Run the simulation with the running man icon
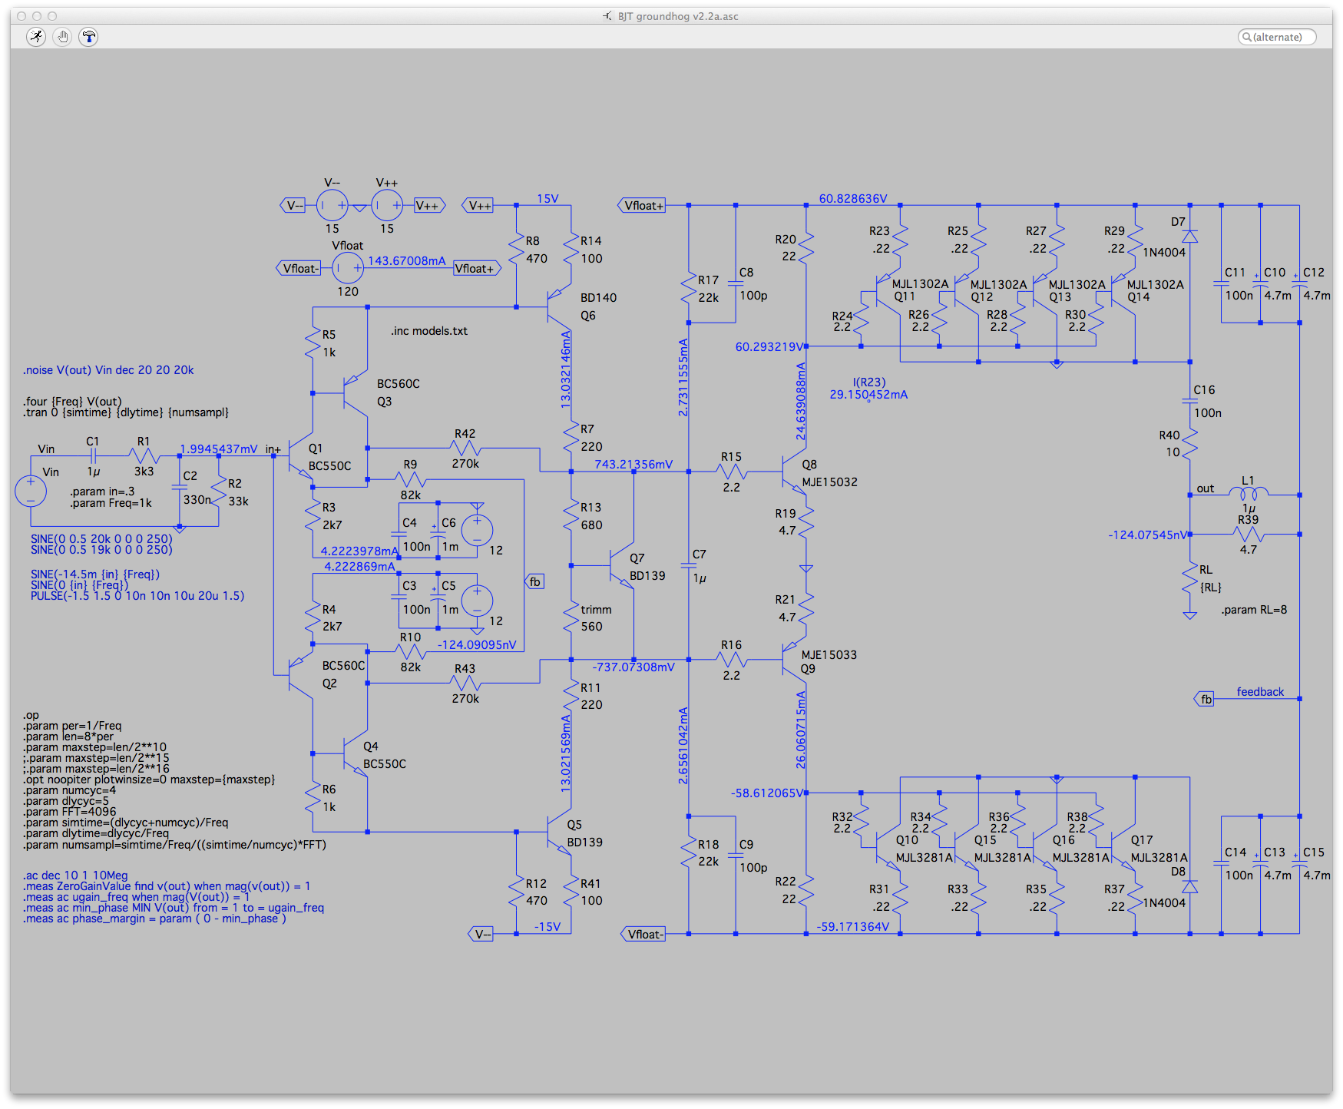 click(36, 36)
